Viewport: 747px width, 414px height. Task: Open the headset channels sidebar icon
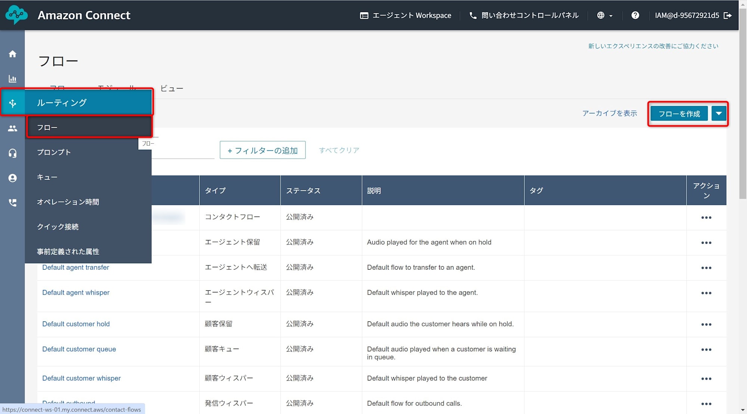[x=12, y=153]
